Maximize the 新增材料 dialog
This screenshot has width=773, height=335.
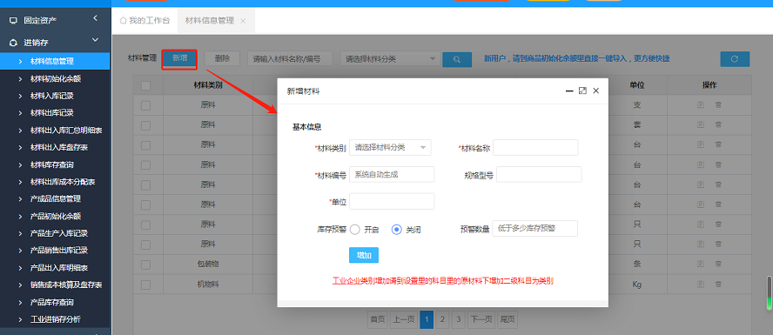pos(582,91)
